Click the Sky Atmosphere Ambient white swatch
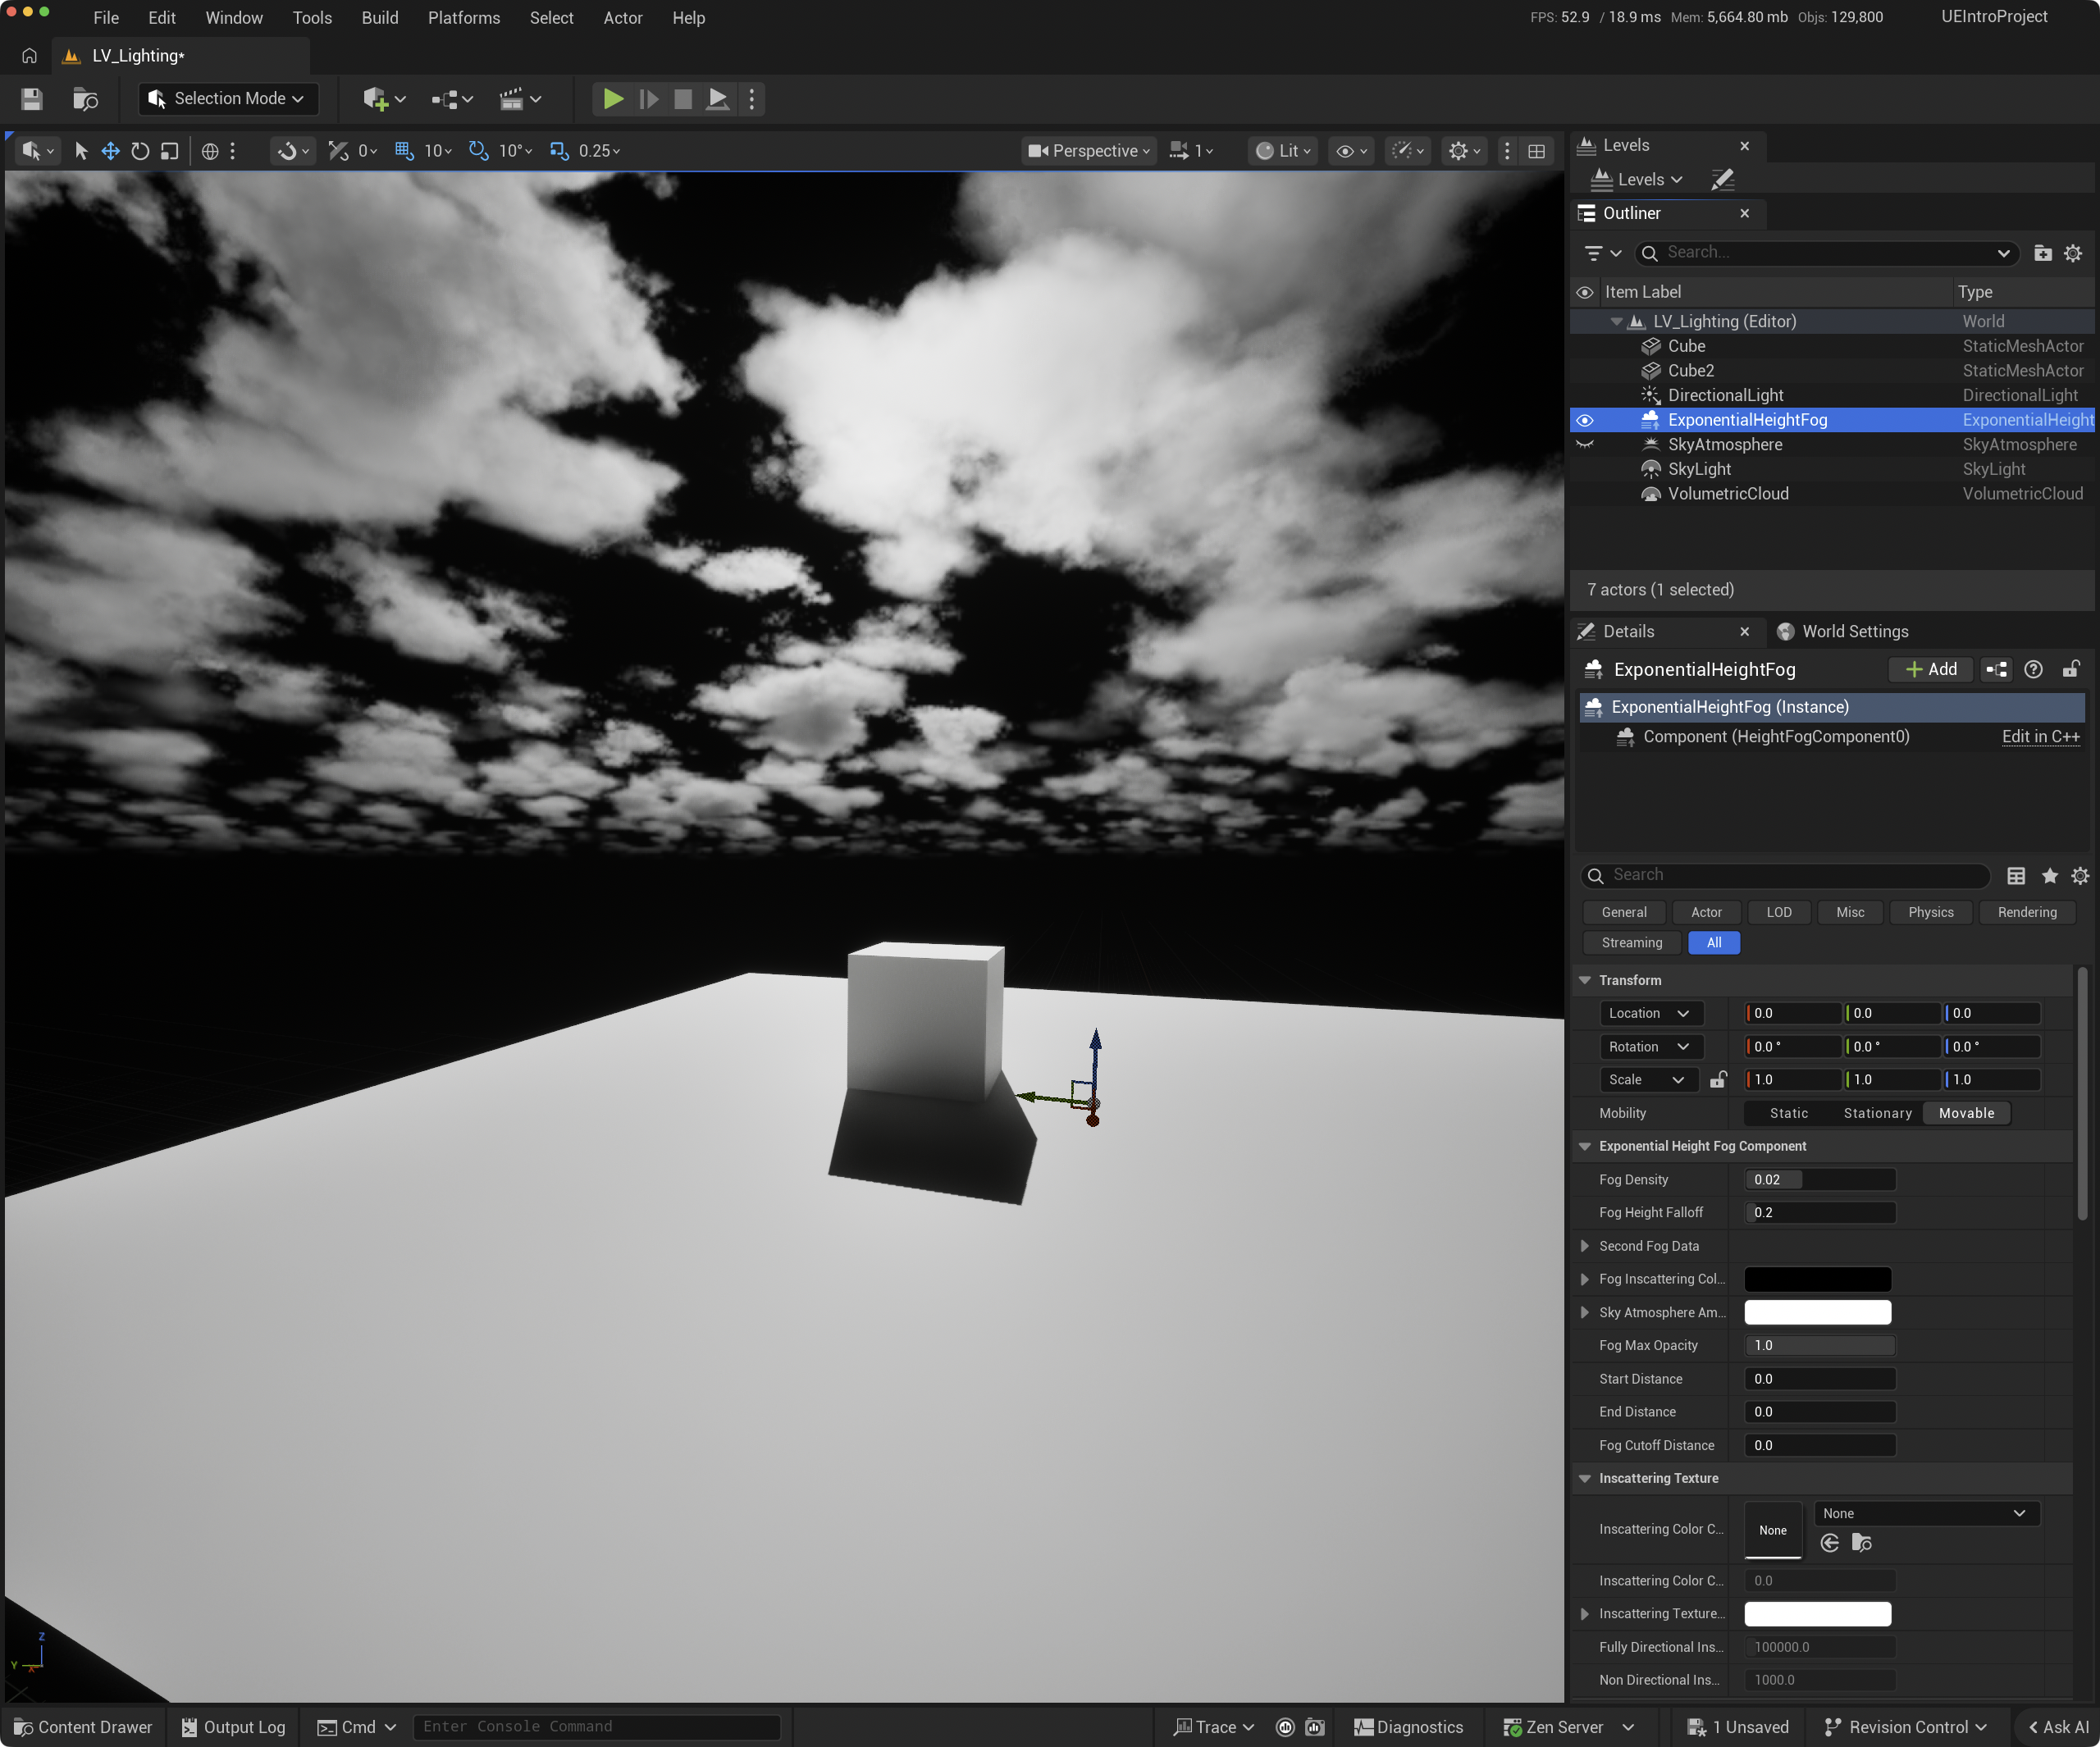 click(1817, 1312)
